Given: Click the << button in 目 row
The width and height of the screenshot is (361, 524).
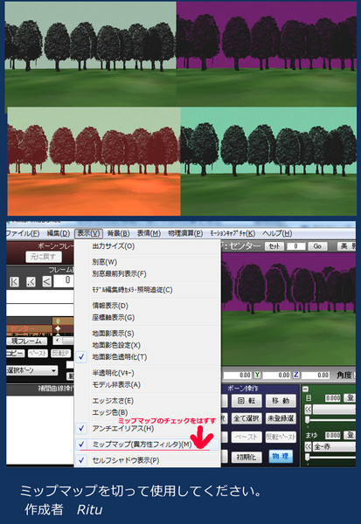Looking at the screenshot, I should coord(309,409).
